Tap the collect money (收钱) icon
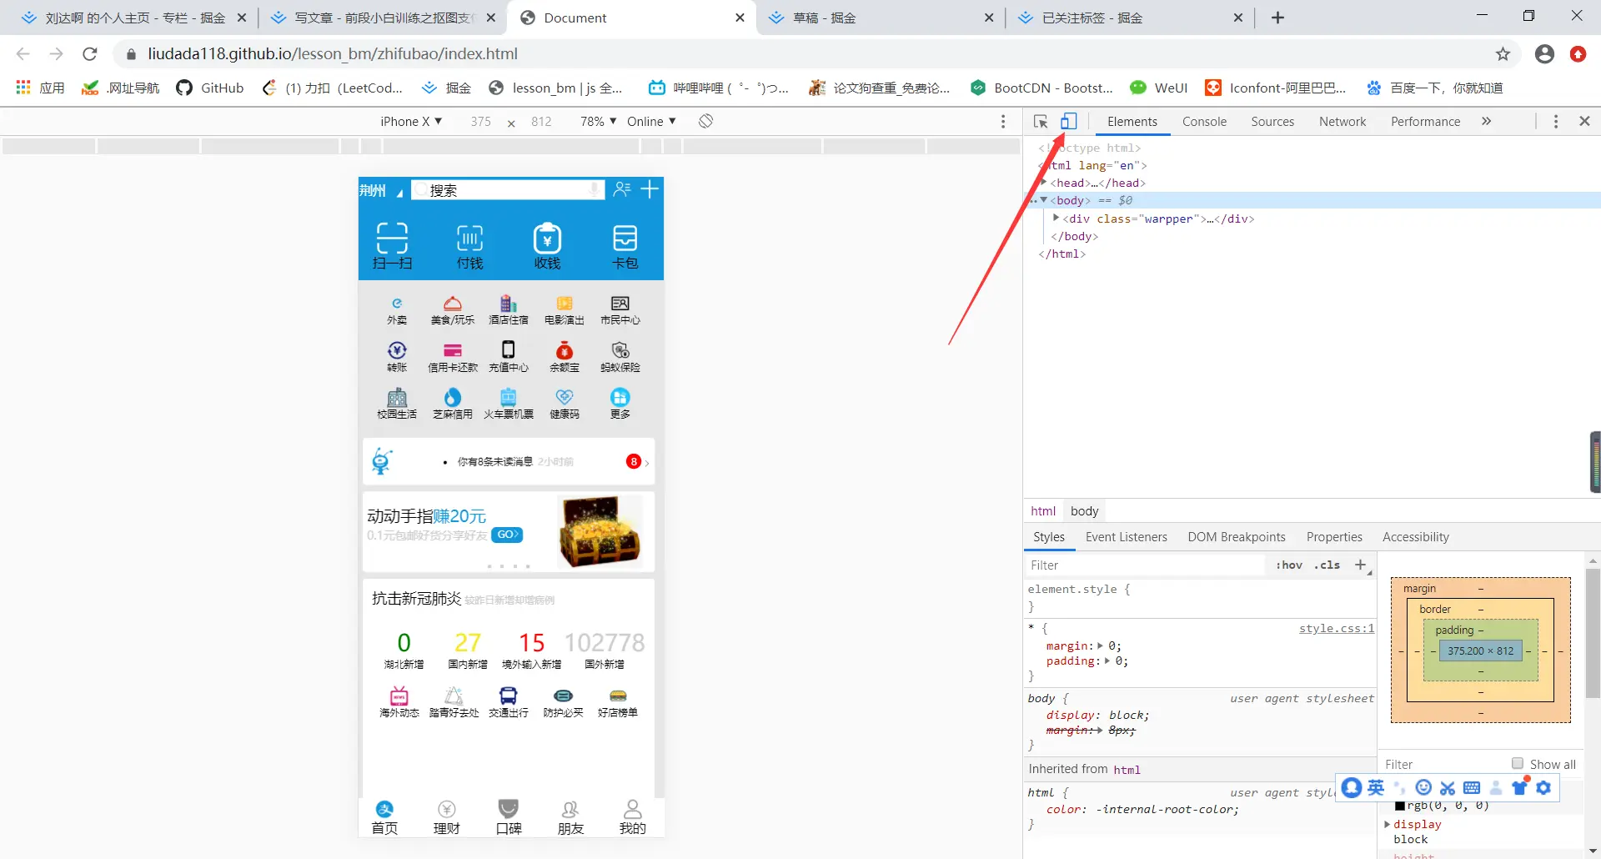The image size is (1601, 859). point(547,238)
